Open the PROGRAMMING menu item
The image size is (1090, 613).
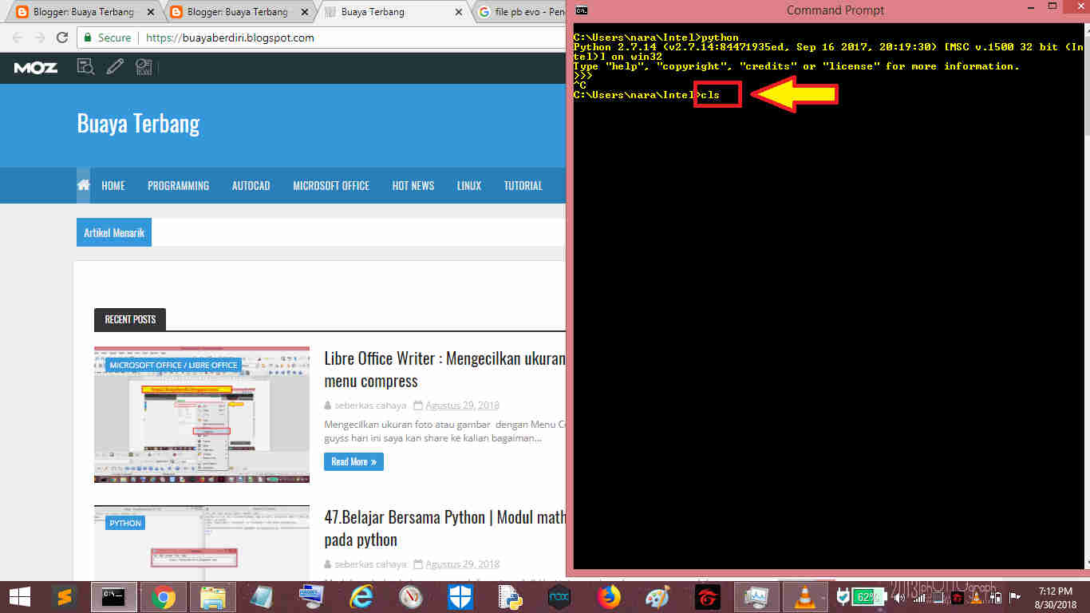pos(178,185)
